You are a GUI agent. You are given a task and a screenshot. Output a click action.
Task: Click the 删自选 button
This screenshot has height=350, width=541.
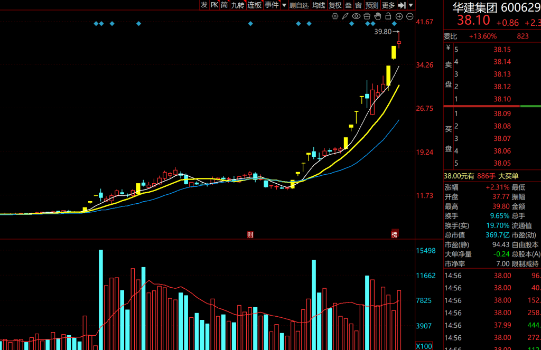point(299,5)
